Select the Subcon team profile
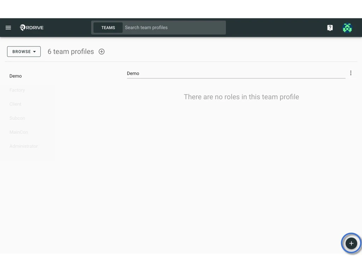The height and width of the screenshot is (272, 362). point(17,118)
